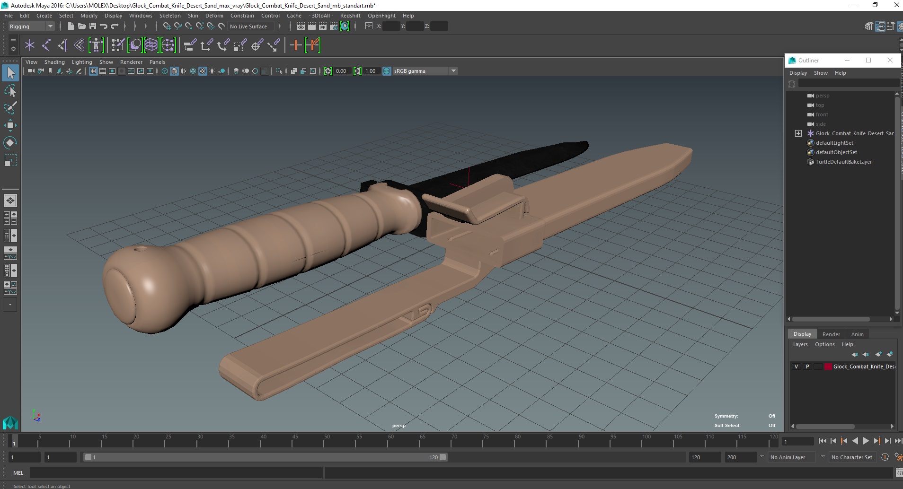Image resolution: width=903 pixels, height=489 pixels.
Task: Click the IPR render icon
Action: pyautogui.click(x=323, y=26)
